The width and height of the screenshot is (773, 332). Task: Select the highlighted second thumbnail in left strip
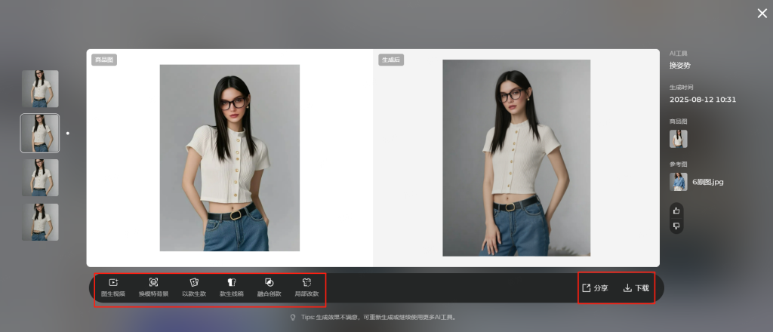tap(40, 133)
